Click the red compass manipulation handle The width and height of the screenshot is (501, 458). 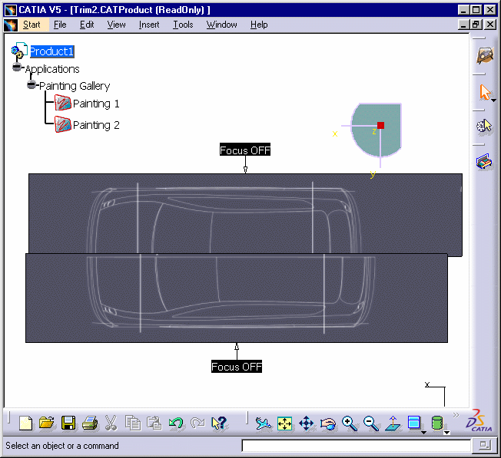click(x=380, y=125)
